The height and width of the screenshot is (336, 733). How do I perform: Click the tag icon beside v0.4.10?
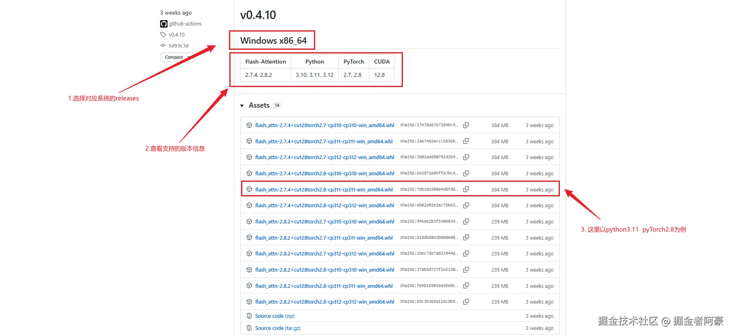pos(163,35)
